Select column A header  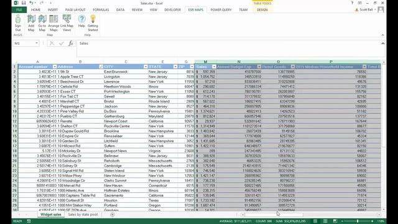(x=37, y=62)
